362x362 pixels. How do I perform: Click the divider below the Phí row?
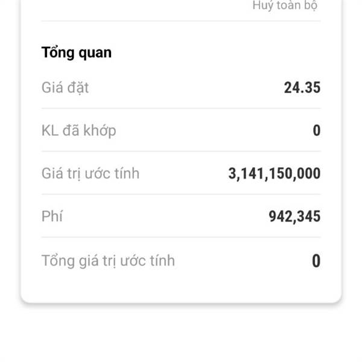click(x=181, y=237)
